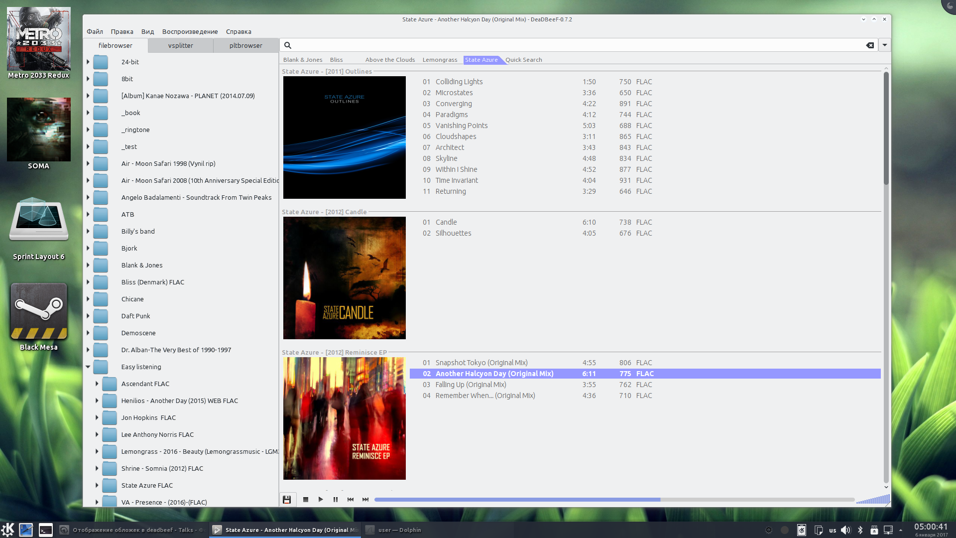Open the Файл menu

click(x=95, y=31)
